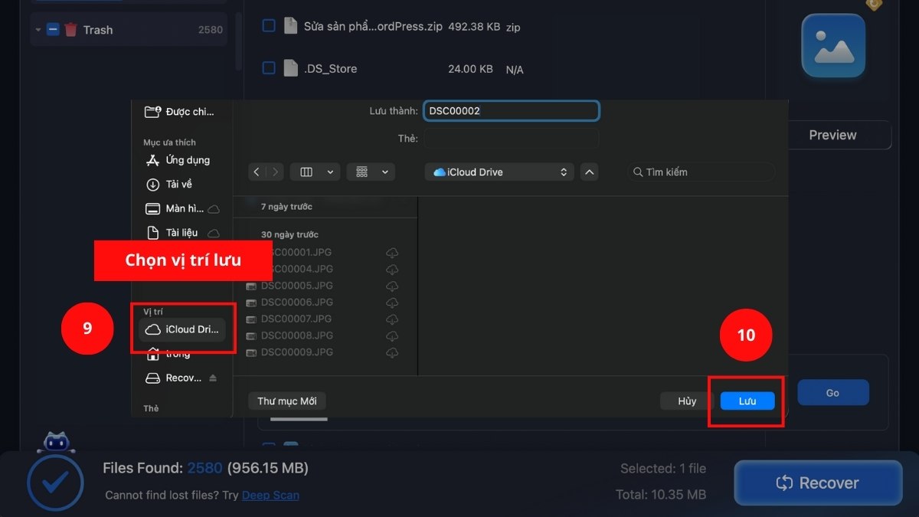The width and height of the screenshot is (919, 517).
Task: Collapse the Trash tree item
Action: tap(38, 30)
